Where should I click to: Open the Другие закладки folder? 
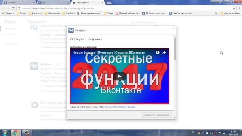230,14
